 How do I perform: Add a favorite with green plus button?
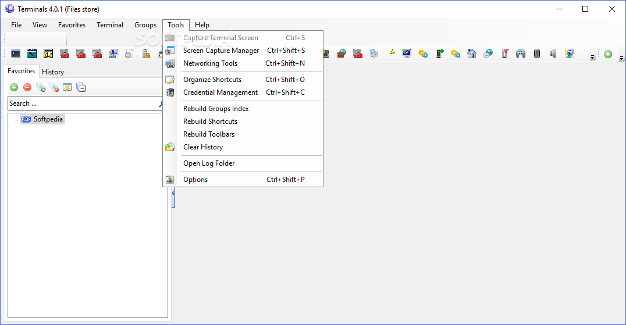14,87
